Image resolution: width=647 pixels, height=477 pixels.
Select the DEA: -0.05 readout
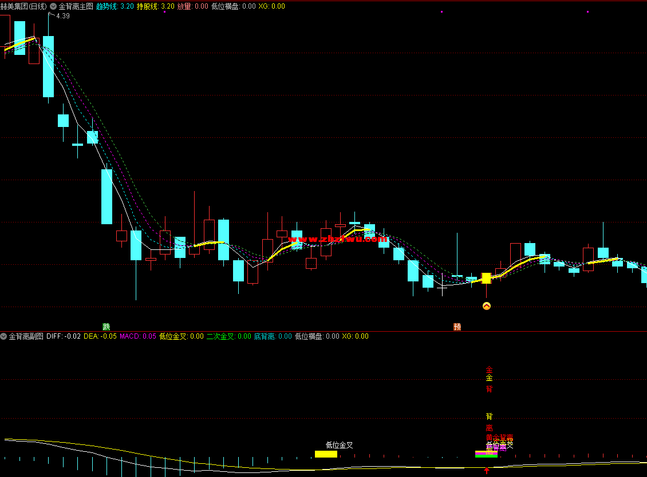[x=100, y=336]
